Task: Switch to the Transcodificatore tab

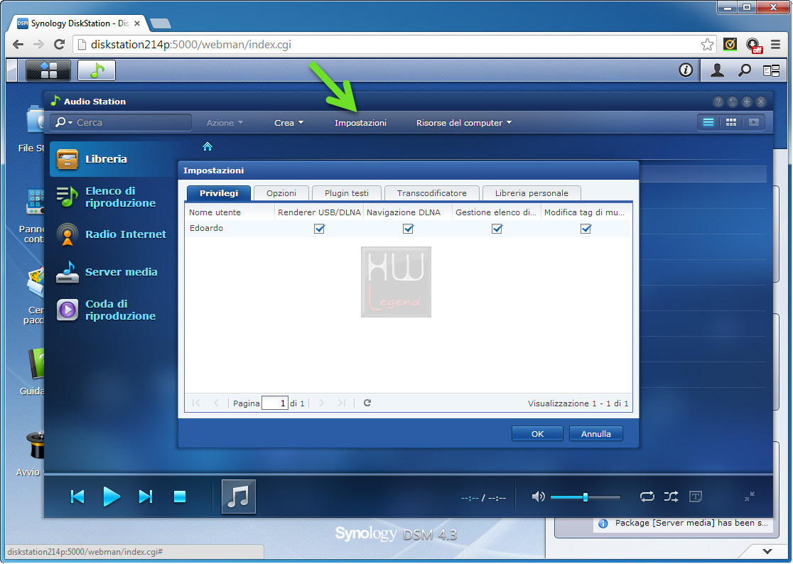Action: 432,193
